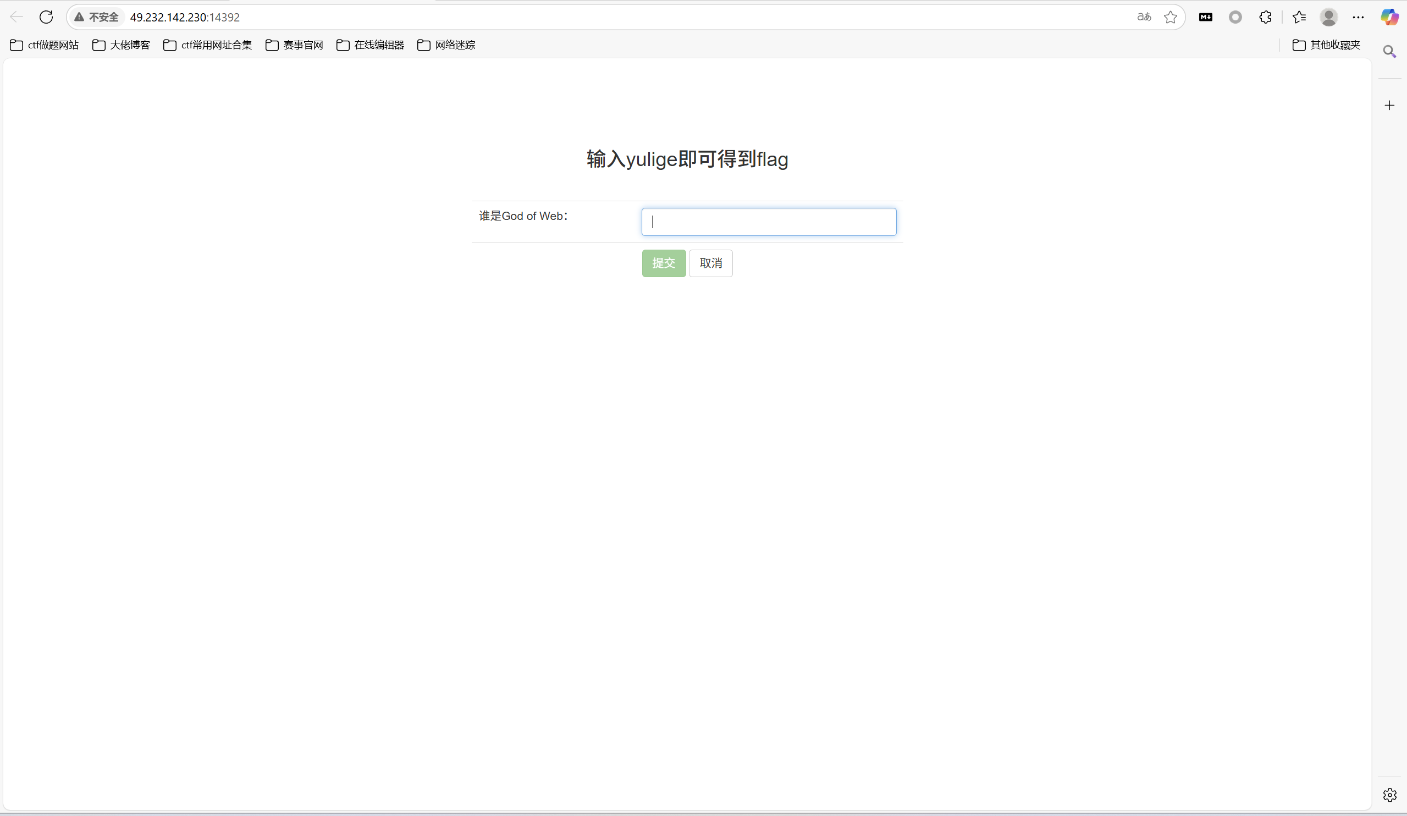
Task: Open the extensions puzzle icon
Action: point(1266,17)
